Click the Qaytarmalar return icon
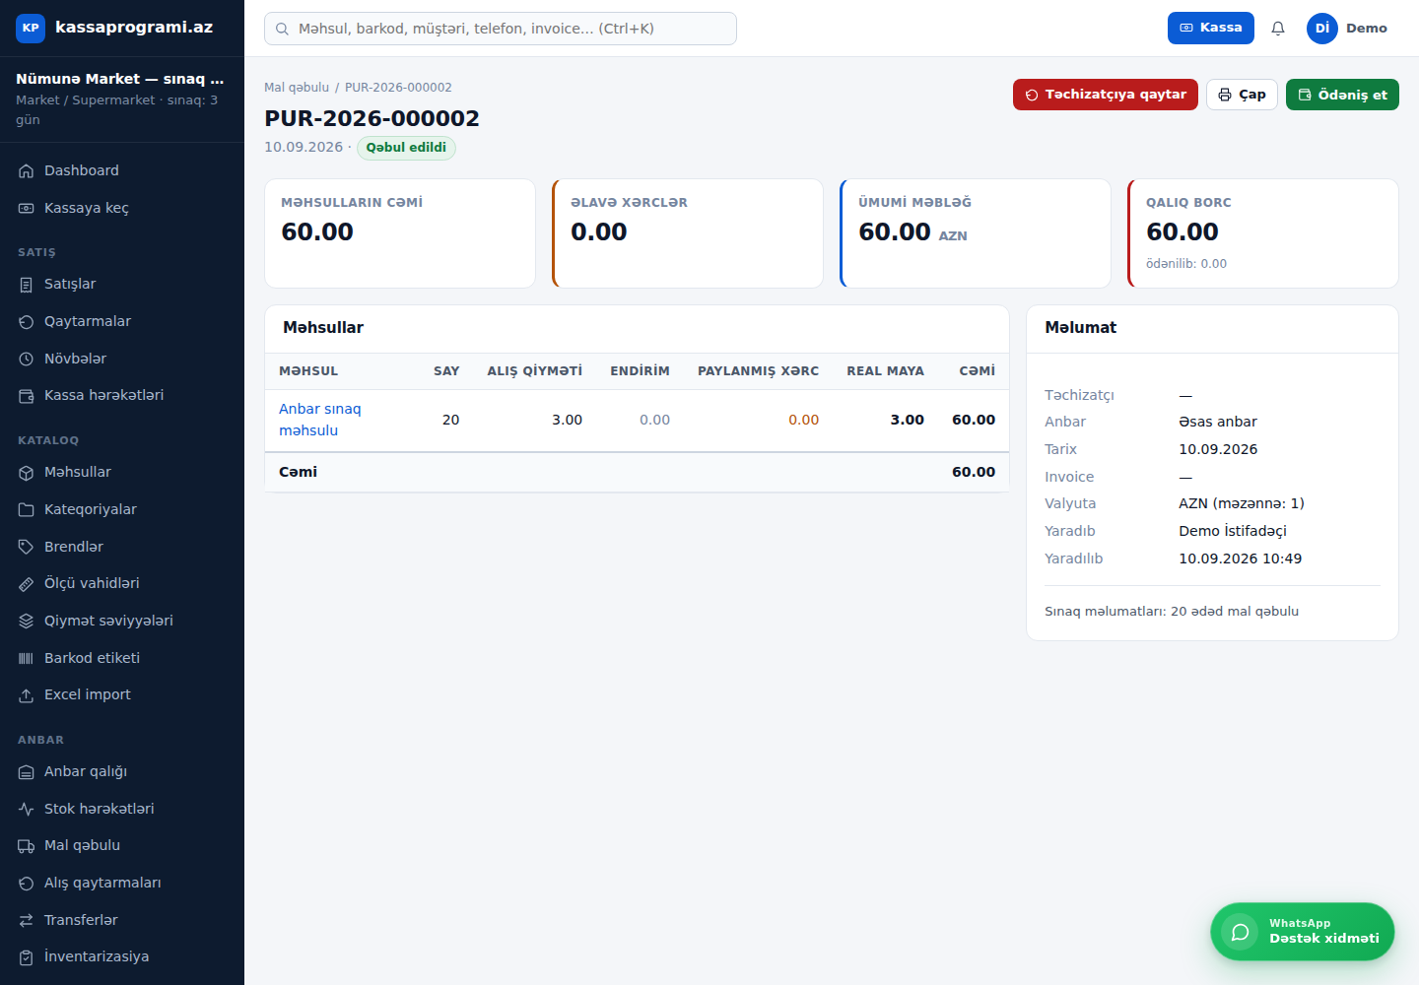The height and width of the screenshot is (985, 1419). 27,321
